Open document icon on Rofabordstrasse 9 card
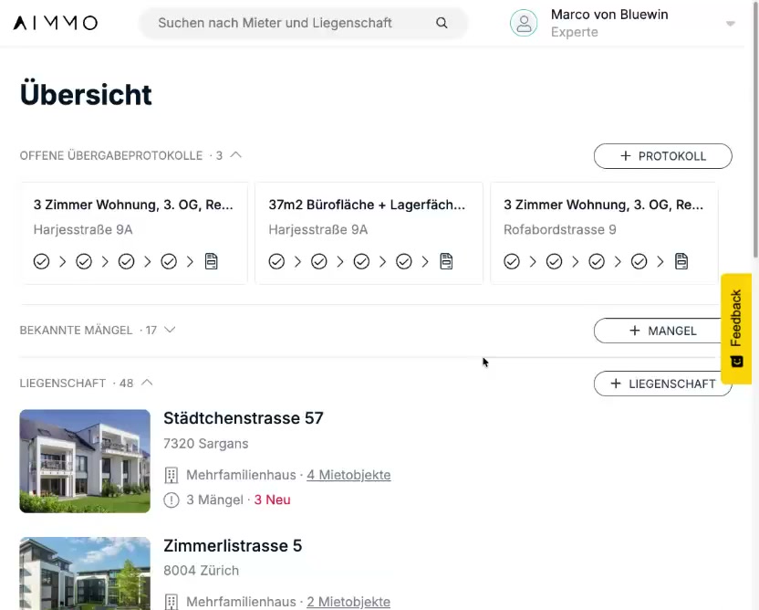759x610 pixels. pos(681,262)
